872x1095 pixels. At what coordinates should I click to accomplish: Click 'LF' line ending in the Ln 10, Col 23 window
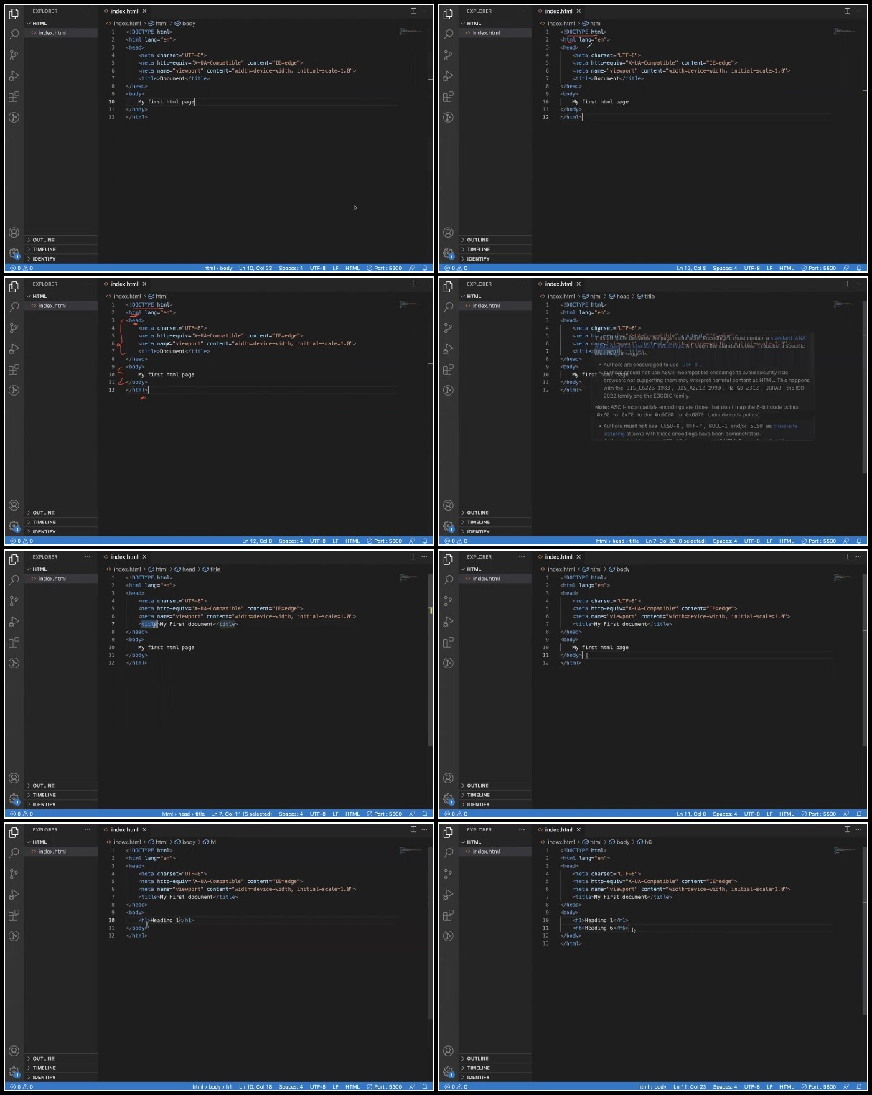point(335,268)
